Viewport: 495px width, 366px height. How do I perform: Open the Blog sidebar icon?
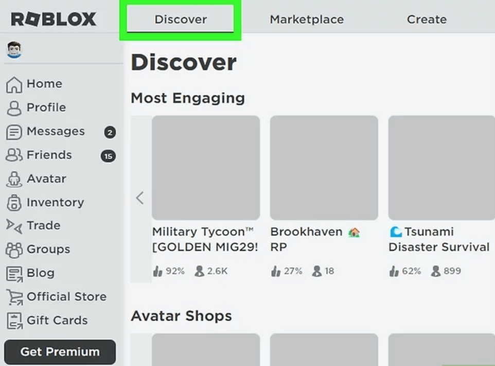tap(14, 274)
